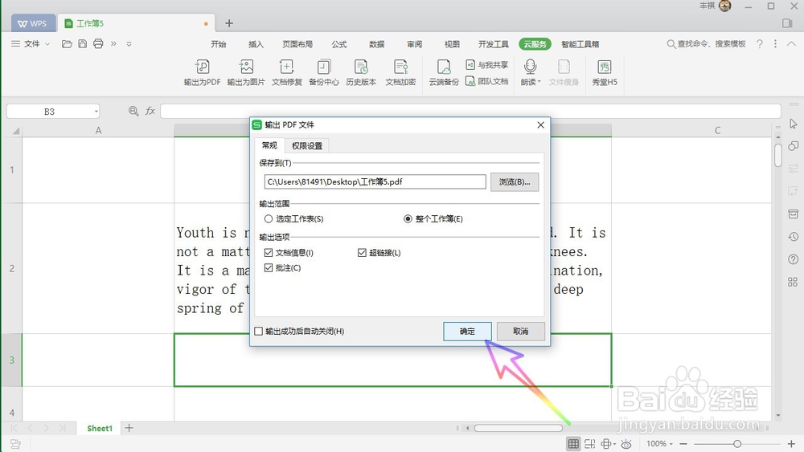Click the right sidebar selection arrow icon

[794, 124]
